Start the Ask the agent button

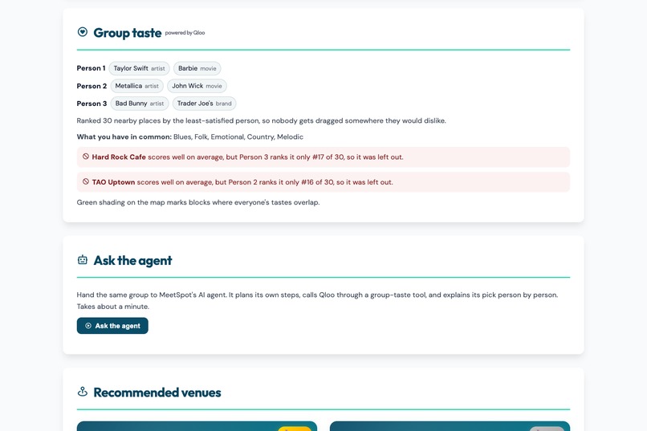112,326
